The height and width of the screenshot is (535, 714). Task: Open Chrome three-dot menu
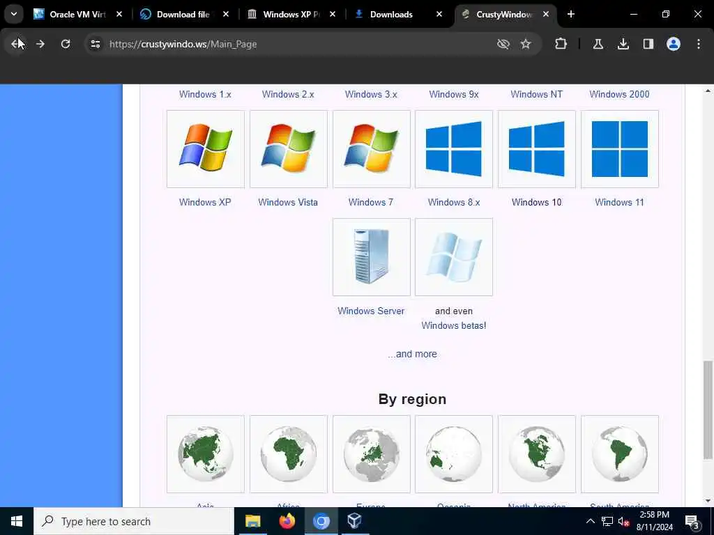coord(698,44)
